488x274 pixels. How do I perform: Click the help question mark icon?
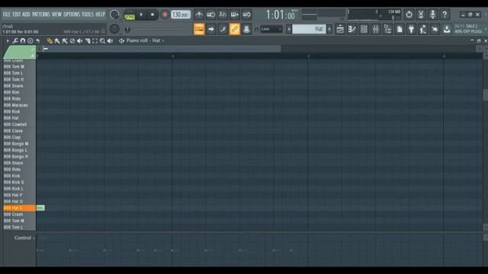(445, 14)
